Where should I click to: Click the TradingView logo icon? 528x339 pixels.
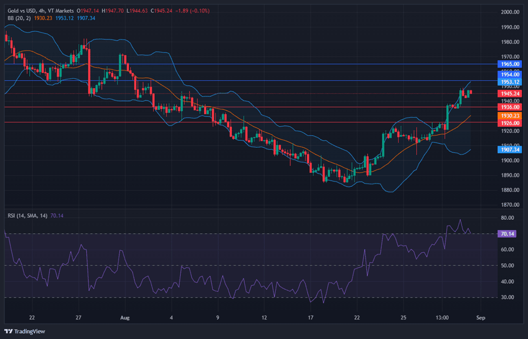(x=9, y=331)
